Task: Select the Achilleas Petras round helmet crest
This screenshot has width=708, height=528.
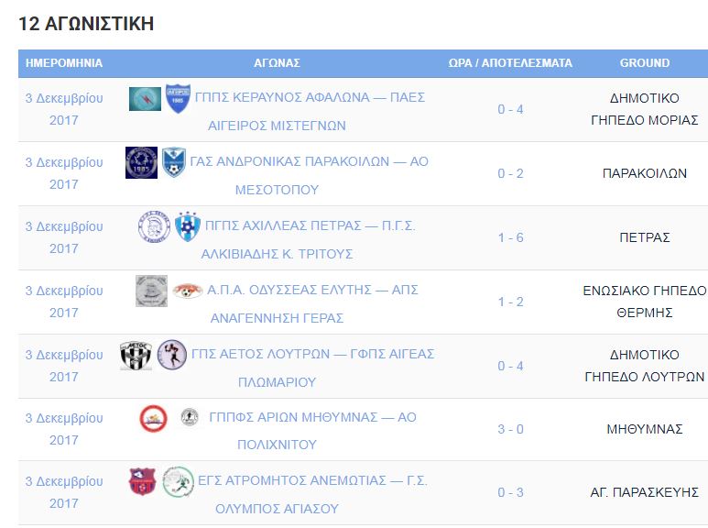Action: point(155,227)
